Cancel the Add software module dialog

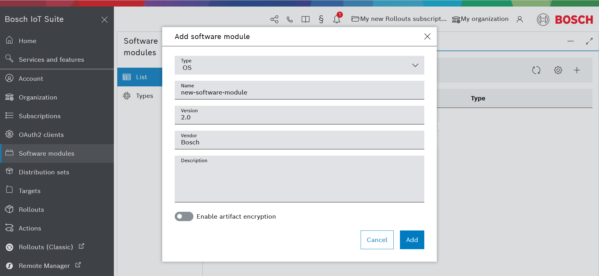coord(377,240)
